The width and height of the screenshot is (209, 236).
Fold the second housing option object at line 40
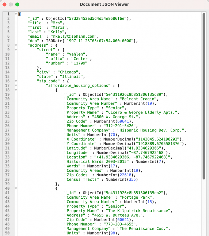[16, 188]
